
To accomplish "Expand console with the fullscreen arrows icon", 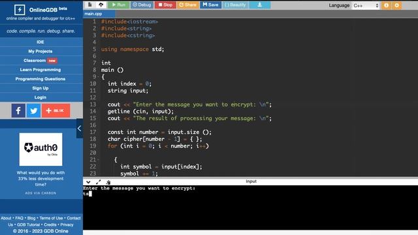I will pos(99,182).
